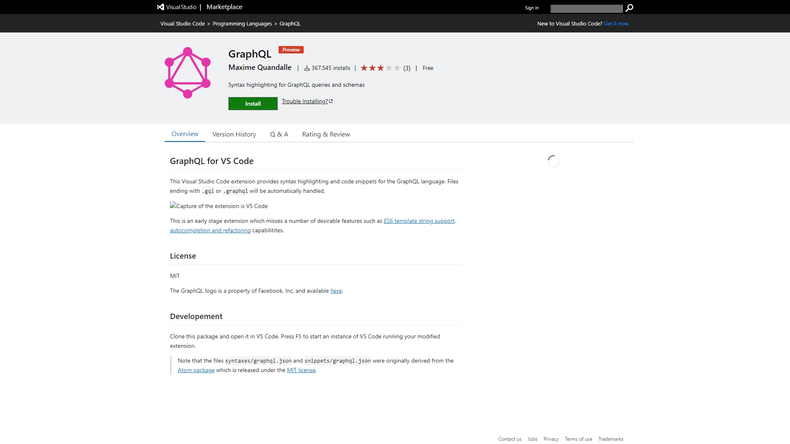Click the Programming Languages breadcrumb
Image resolution: width=790 pixels, height=444 pixels.
[x=242, y=23]
